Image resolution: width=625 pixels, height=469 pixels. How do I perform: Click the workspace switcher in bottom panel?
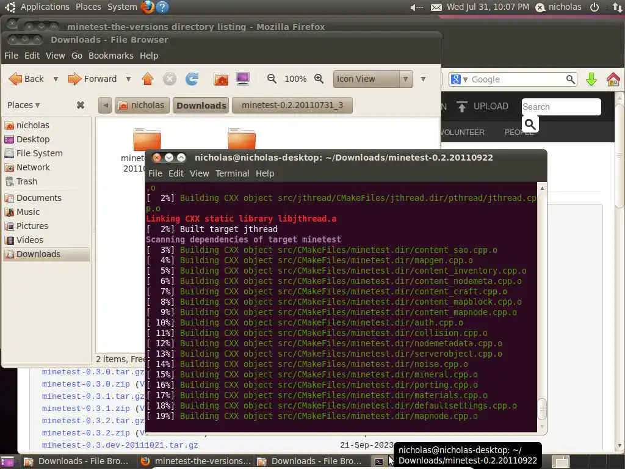(x=560, y=462)
